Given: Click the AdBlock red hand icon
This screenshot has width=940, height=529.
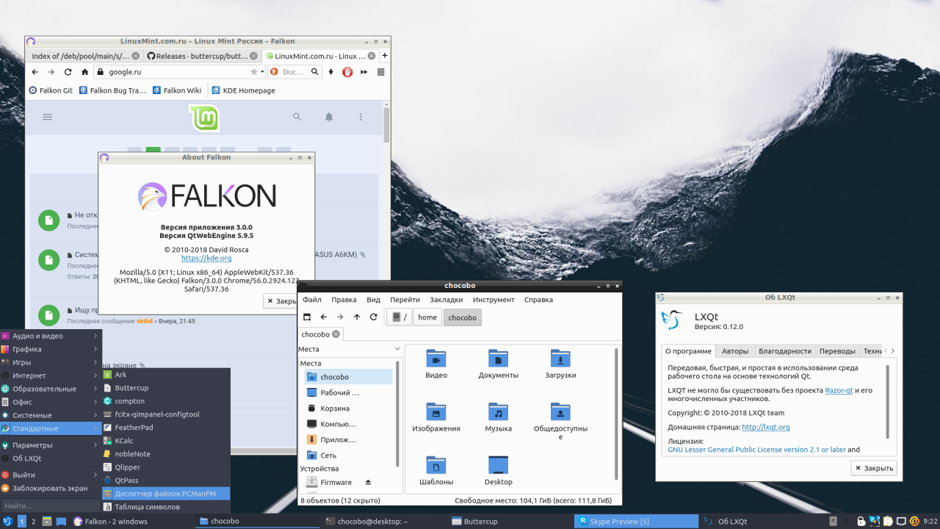Looking at the screenshot, I should (x=347, y=72).
